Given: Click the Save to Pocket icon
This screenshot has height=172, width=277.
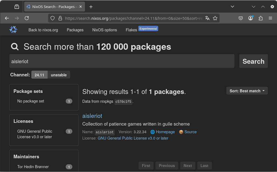Looking at the screenshot, I should click(240, 18).
